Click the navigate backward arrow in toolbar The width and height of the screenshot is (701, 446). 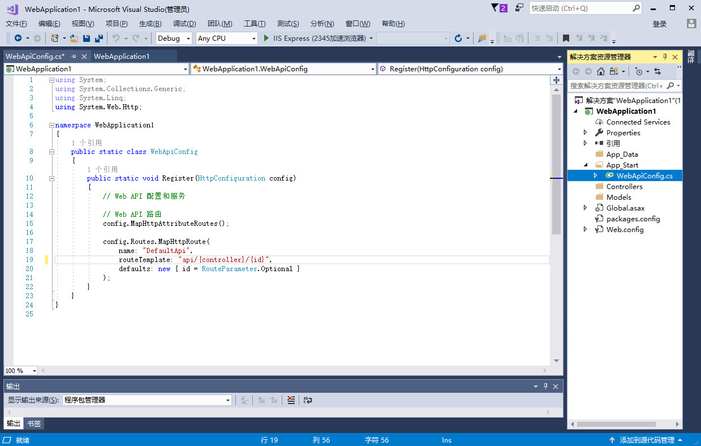(x=18, y=38)
